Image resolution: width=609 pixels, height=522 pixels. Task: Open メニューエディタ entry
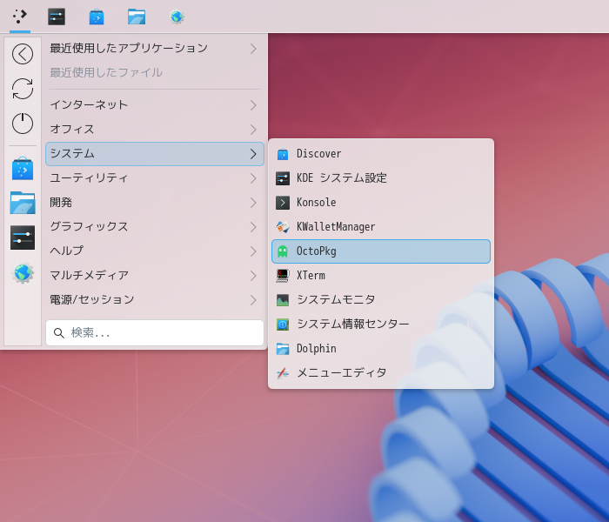[381, 373]
